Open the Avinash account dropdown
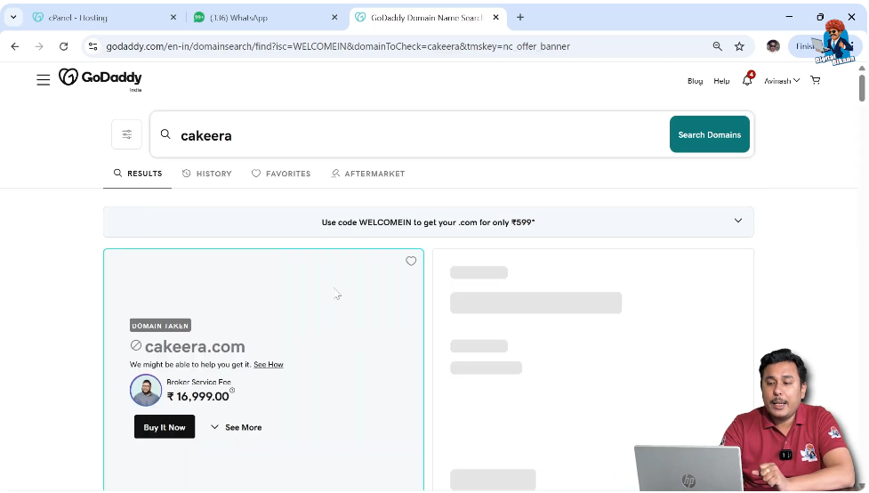The width and height of the screenshot is (869, 493). (x=782, y=80)
